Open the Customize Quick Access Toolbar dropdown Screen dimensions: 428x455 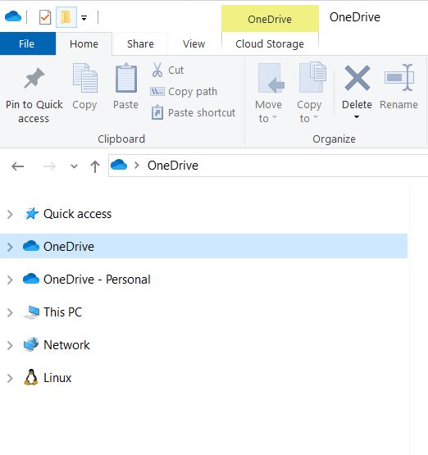coord(84,18)
